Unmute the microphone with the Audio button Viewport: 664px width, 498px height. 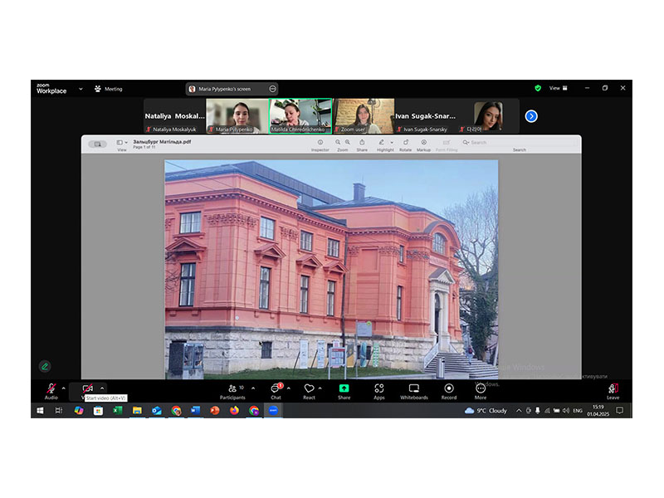(x=51, y=391)
